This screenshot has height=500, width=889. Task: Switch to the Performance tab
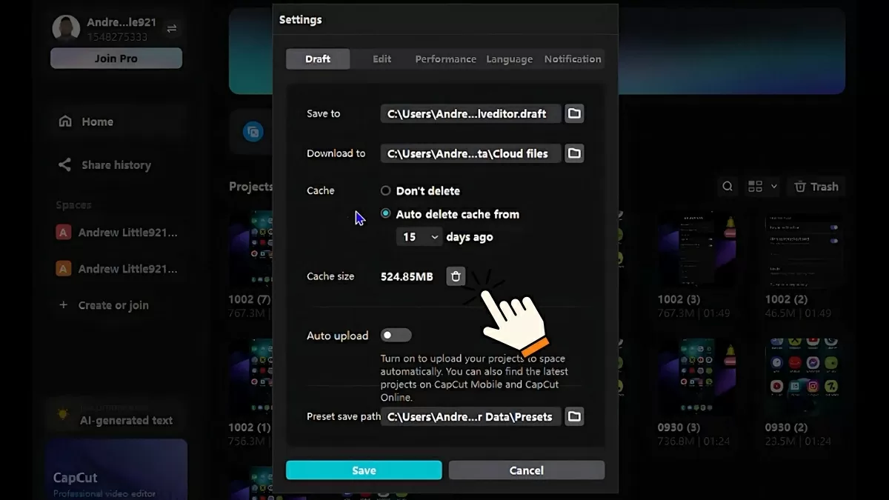point(445,59)
